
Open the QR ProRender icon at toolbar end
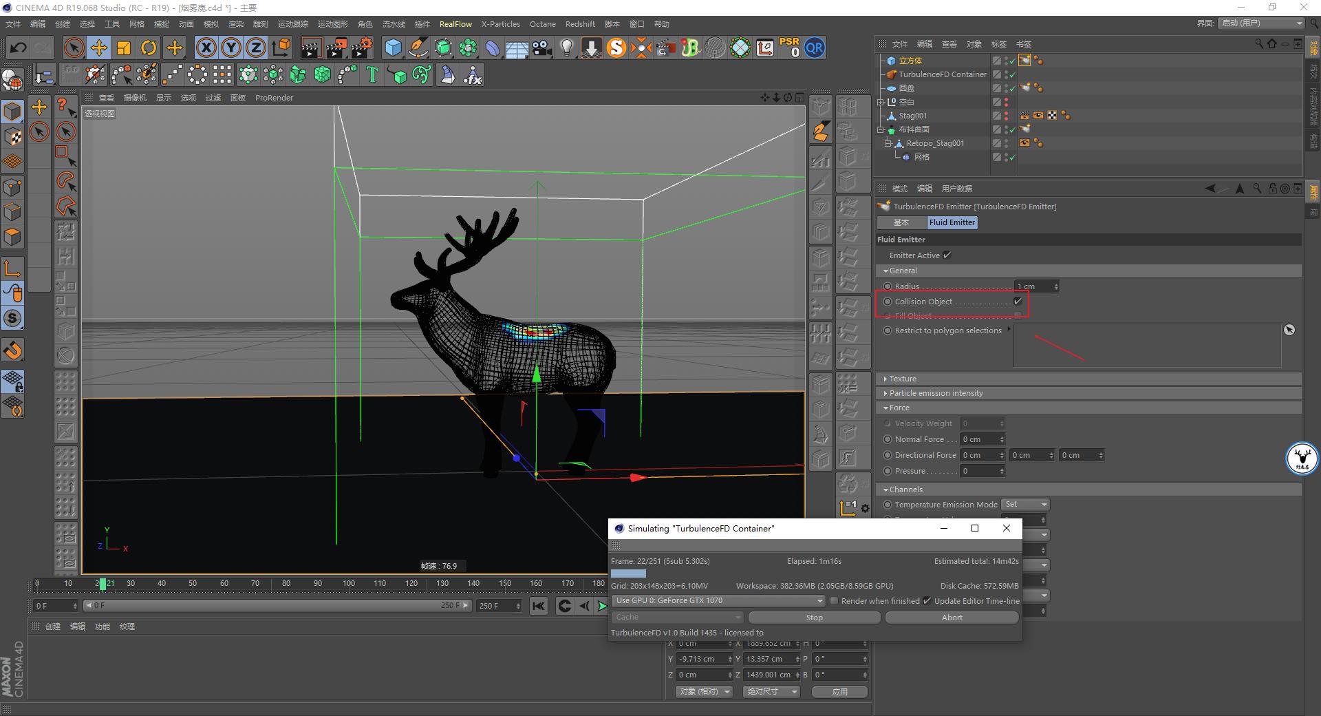pyautogui.click(x=815, y=48)
